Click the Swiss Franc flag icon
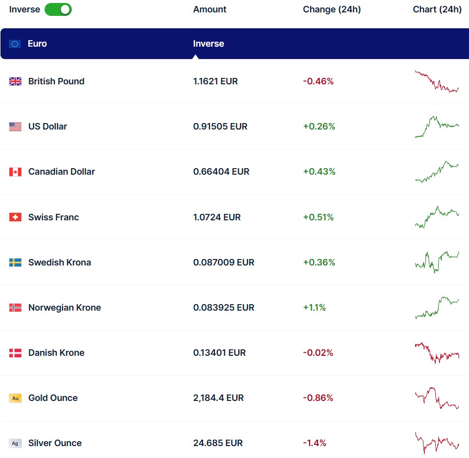The width and height of the screenshot is (469, 458). pyautogui.click(x=15, y=217)
